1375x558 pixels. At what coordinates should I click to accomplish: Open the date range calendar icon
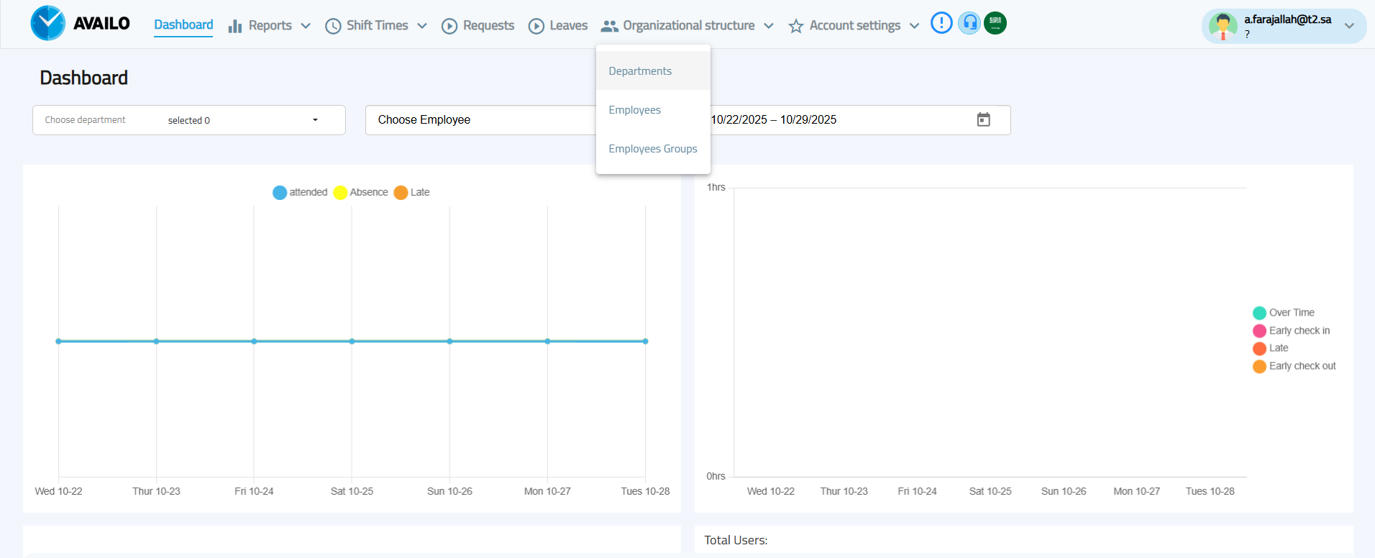pos(983,120)
